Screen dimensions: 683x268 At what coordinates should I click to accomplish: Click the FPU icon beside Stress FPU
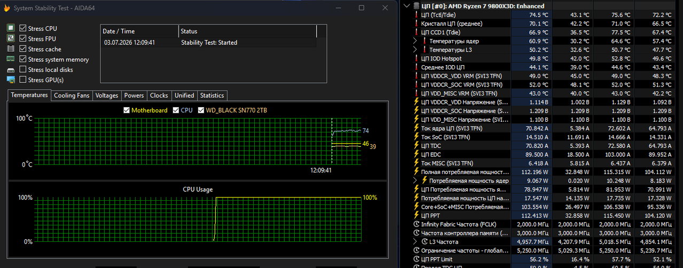tap(11, 38)
